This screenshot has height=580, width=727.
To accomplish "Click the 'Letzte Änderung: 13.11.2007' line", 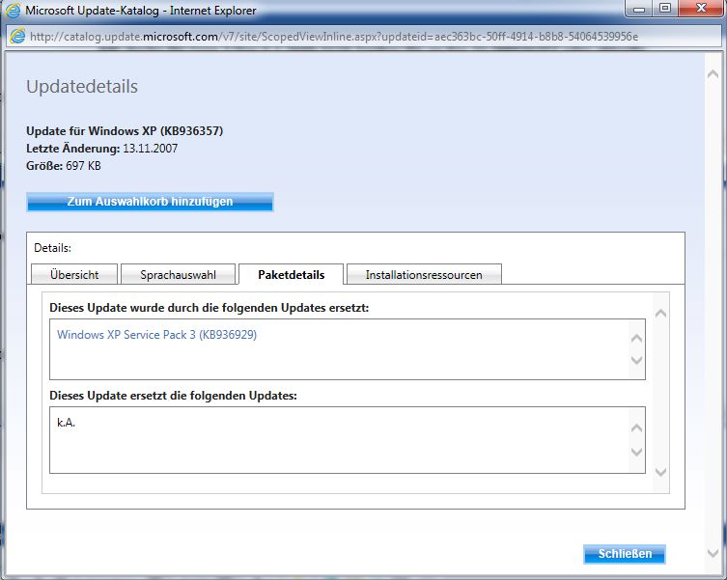I will 102,149.
